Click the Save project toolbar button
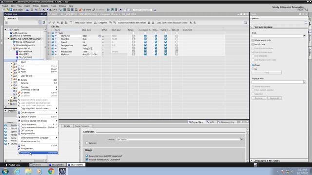This screenshot has height=175, width=312. (x=17, y=10)
